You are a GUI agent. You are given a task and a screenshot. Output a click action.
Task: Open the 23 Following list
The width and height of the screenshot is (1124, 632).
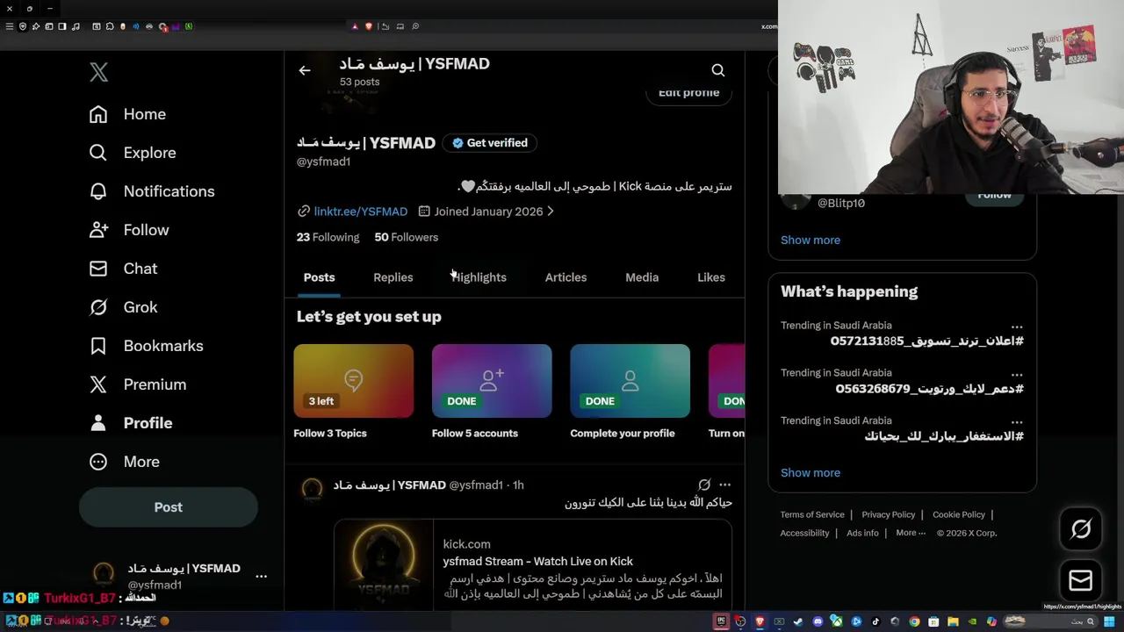pyautogui.click(x=328, y=237)
